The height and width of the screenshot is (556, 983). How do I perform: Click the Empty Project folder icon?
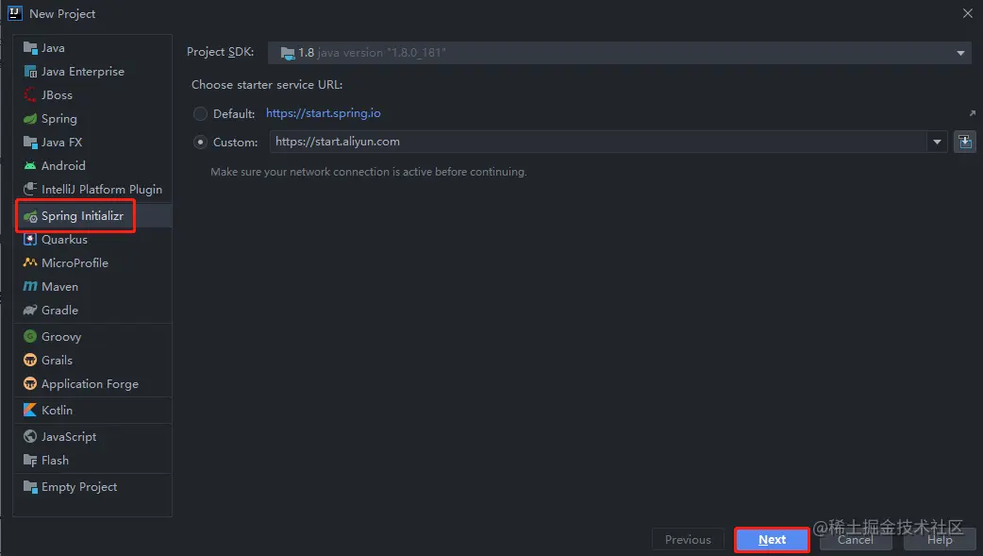pyautogui.click(x=30, y=486)
